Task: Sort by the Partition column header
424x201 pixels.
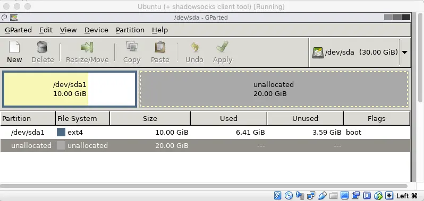Action: (x=28, y=118)
